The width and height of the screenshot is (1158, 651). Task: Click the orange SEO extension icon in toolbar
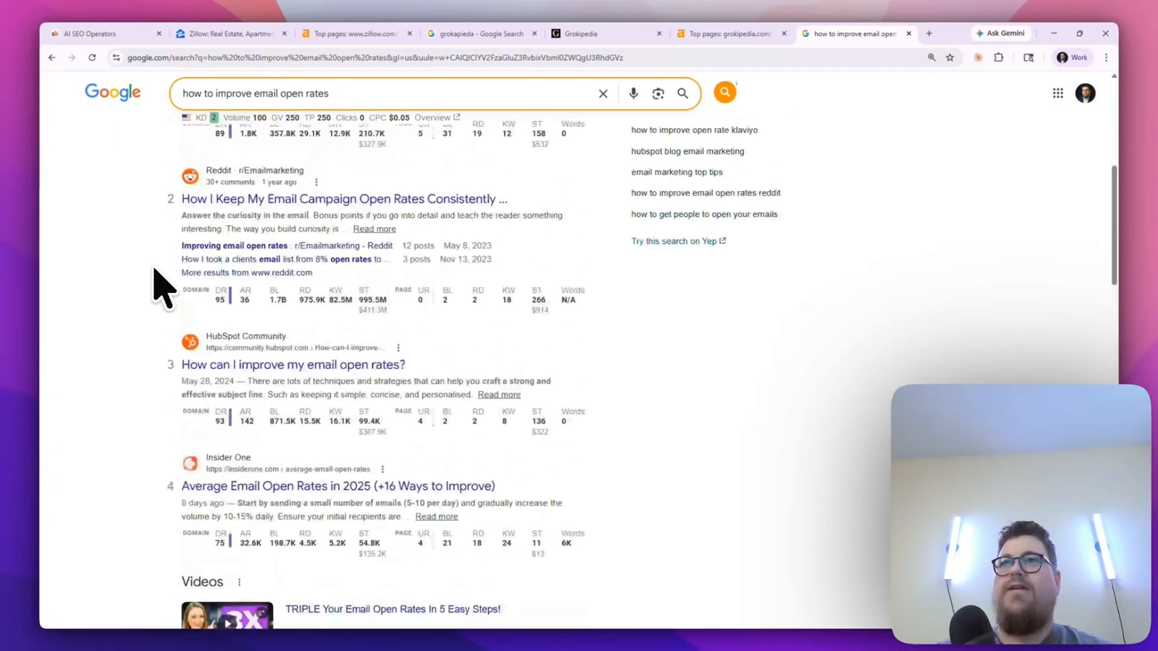978,57
